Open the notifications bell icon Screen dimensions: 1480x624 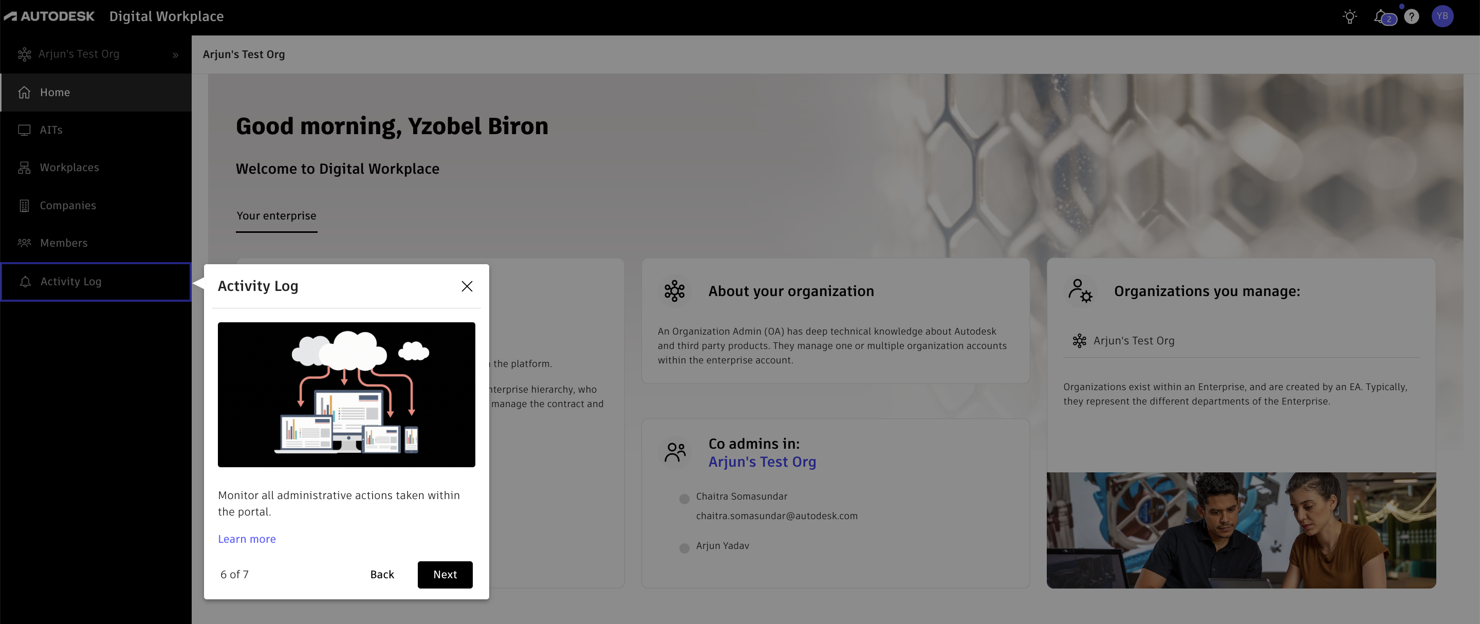pos(1381,16)
